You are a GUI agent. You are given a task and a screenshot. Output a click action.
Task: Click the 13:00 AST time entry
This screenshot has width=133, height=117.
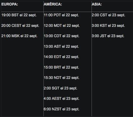pos(61,47)
